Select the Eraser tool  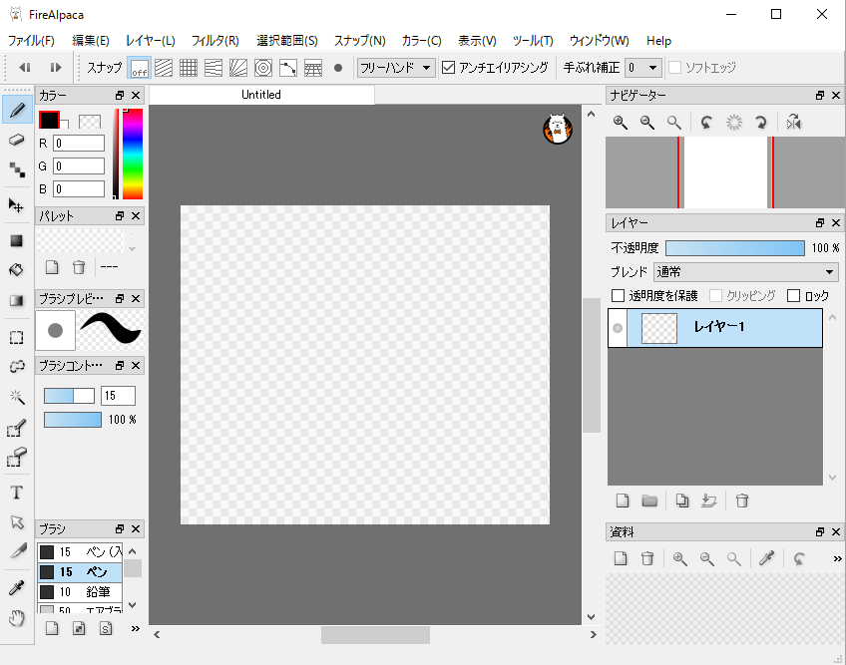tap(16, 140)
